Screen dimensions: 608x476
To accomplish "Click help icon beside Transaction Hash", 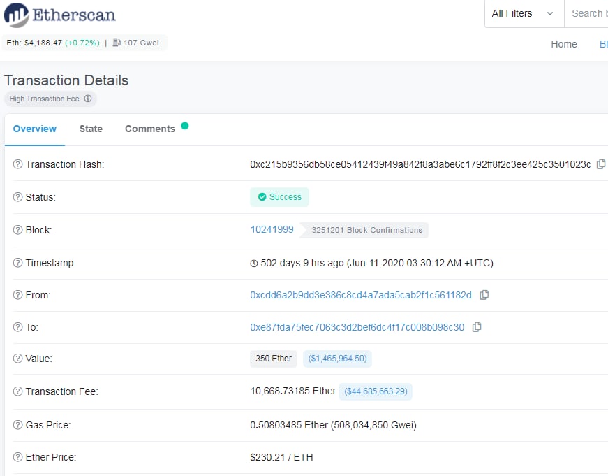I will click(18, 164).
